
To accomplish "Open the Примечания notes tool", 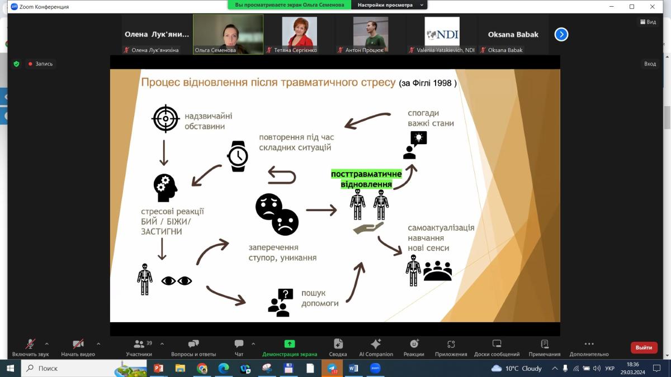I will tap(545, 347).
